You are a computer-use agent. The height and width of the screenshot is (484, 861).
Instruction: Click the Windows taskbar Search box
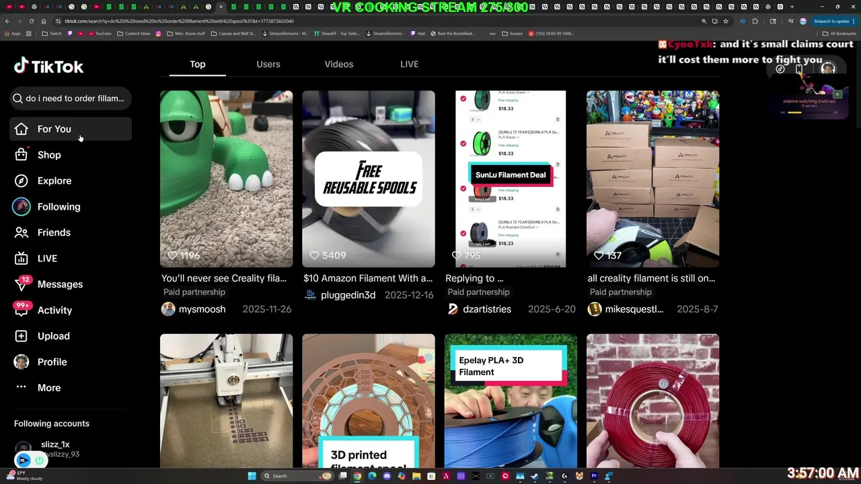297,476
